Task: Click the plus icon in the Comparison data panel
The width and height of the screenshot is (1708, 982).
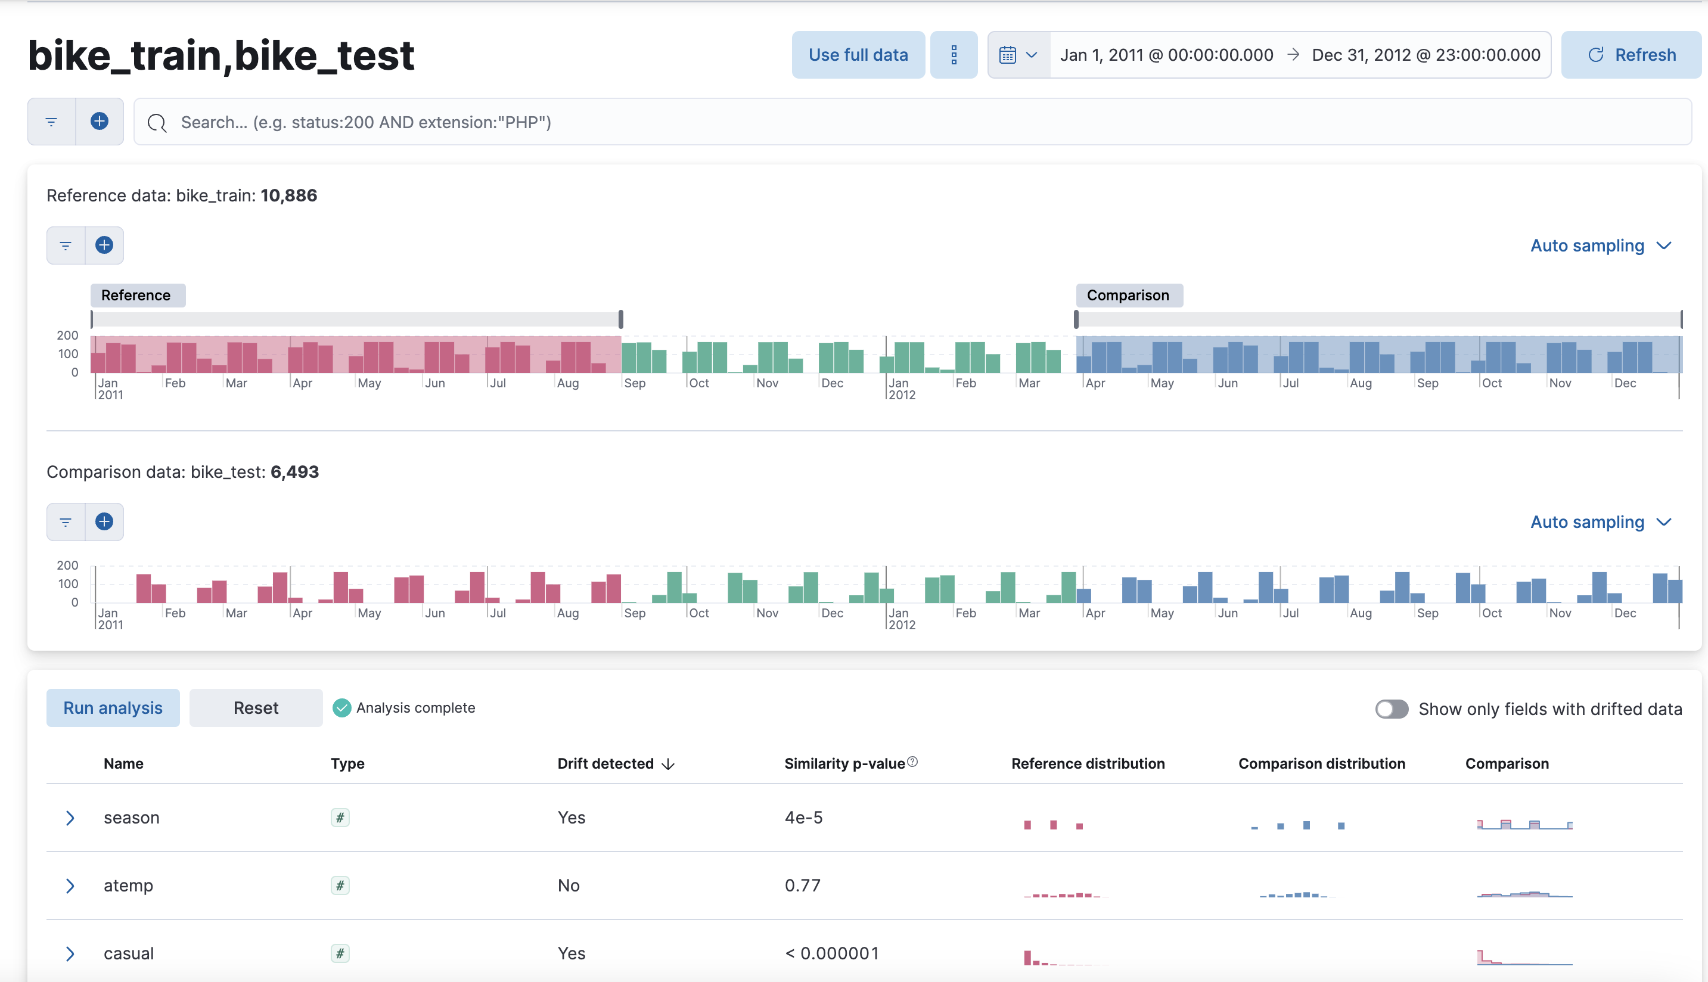Action: (104, 521)
